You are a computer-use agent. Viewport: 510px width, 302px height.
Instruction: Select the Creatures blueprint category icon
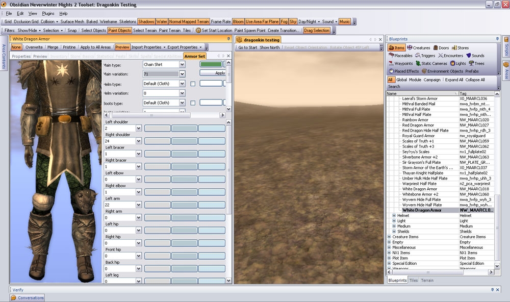(410, 48)
